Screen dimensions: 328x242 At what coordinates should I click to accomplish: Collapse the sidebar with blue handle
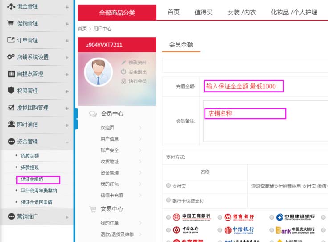[x=76, y=119]
